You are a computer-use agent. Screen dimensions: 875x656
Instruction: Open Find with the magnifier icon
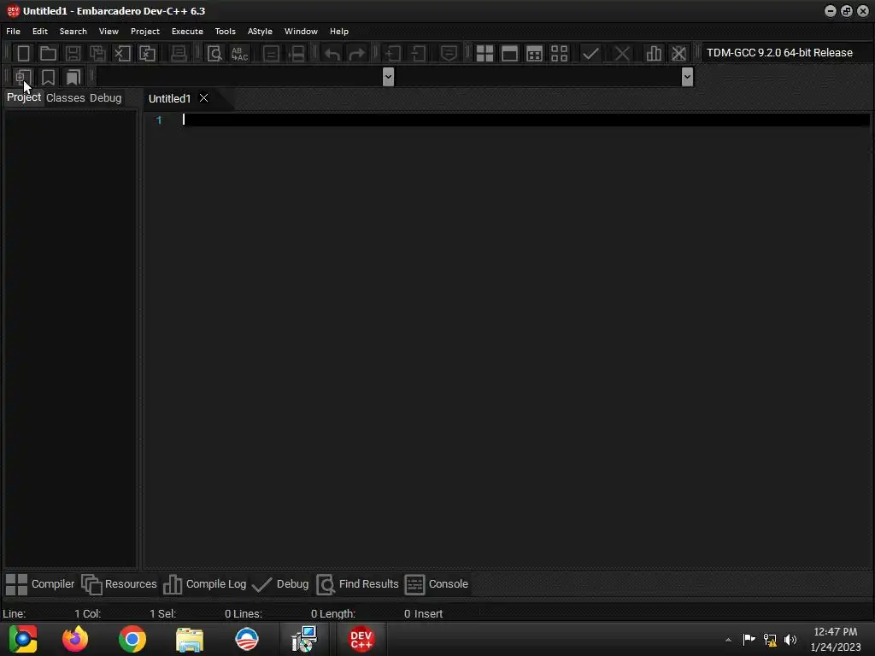(214, 54)
